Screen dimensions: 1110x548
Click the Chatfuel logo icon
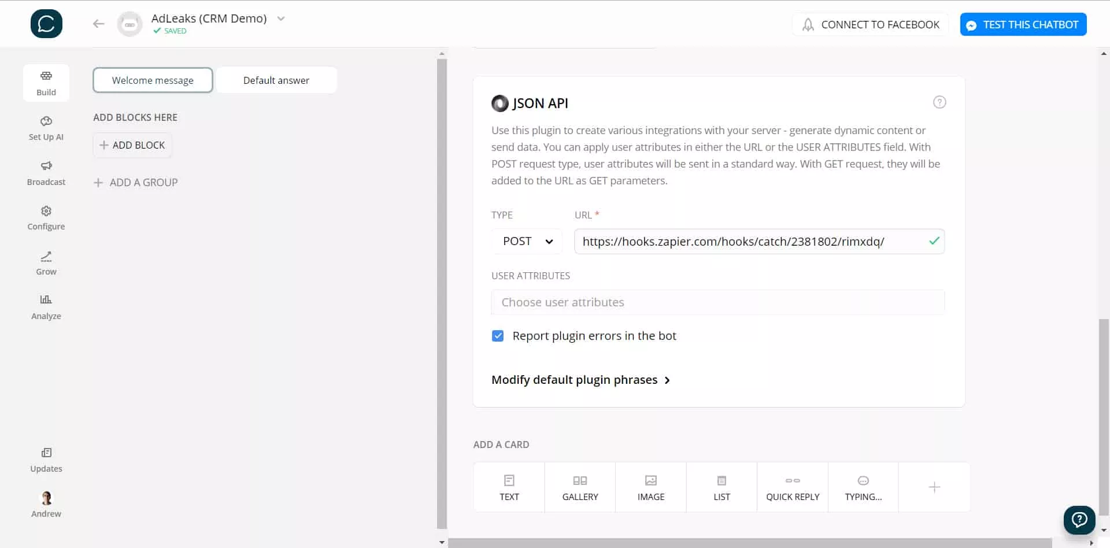pos(46,24)
